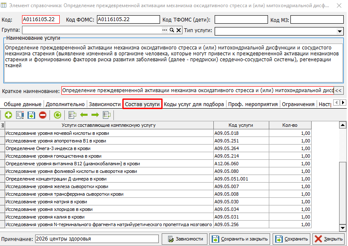Click the red minus delete icon
The image size is (348, 246).
(x=43, y=115)
